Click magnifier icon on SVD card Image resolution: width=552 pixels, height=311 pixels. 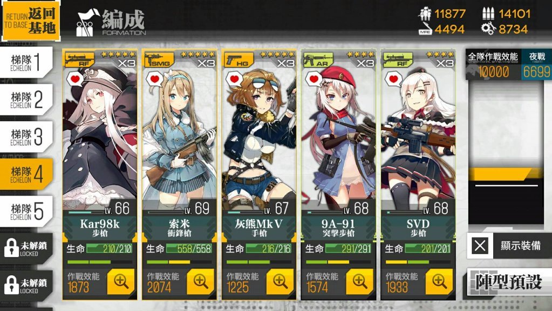[x=439, y=281]
